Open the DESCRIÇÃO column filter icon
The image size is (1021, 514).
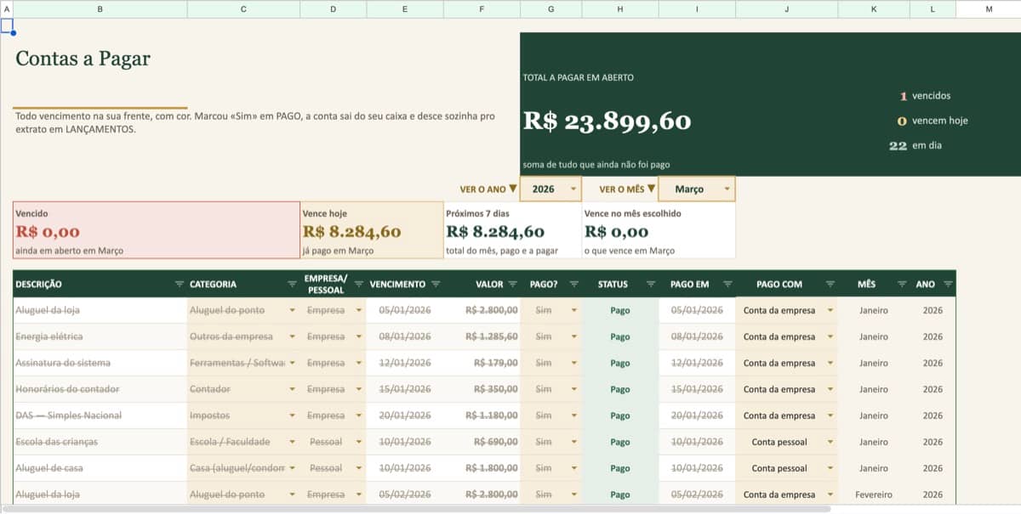pos(179,284)
